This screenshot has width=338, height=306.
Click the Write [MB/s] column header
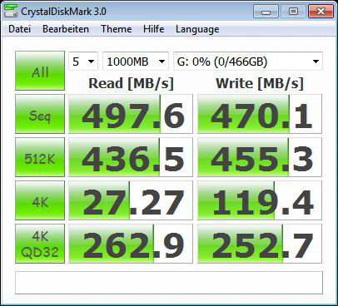(x=260, y=83)
